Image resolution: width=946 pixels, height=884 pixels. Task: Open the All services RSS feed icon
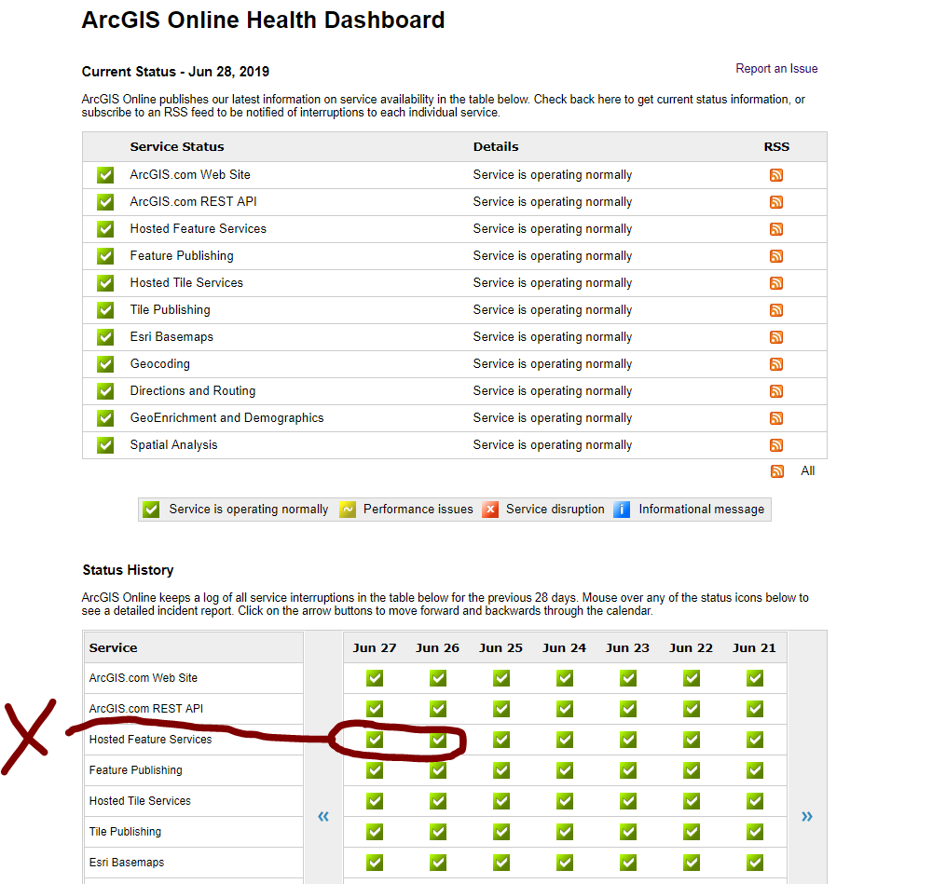777,471
